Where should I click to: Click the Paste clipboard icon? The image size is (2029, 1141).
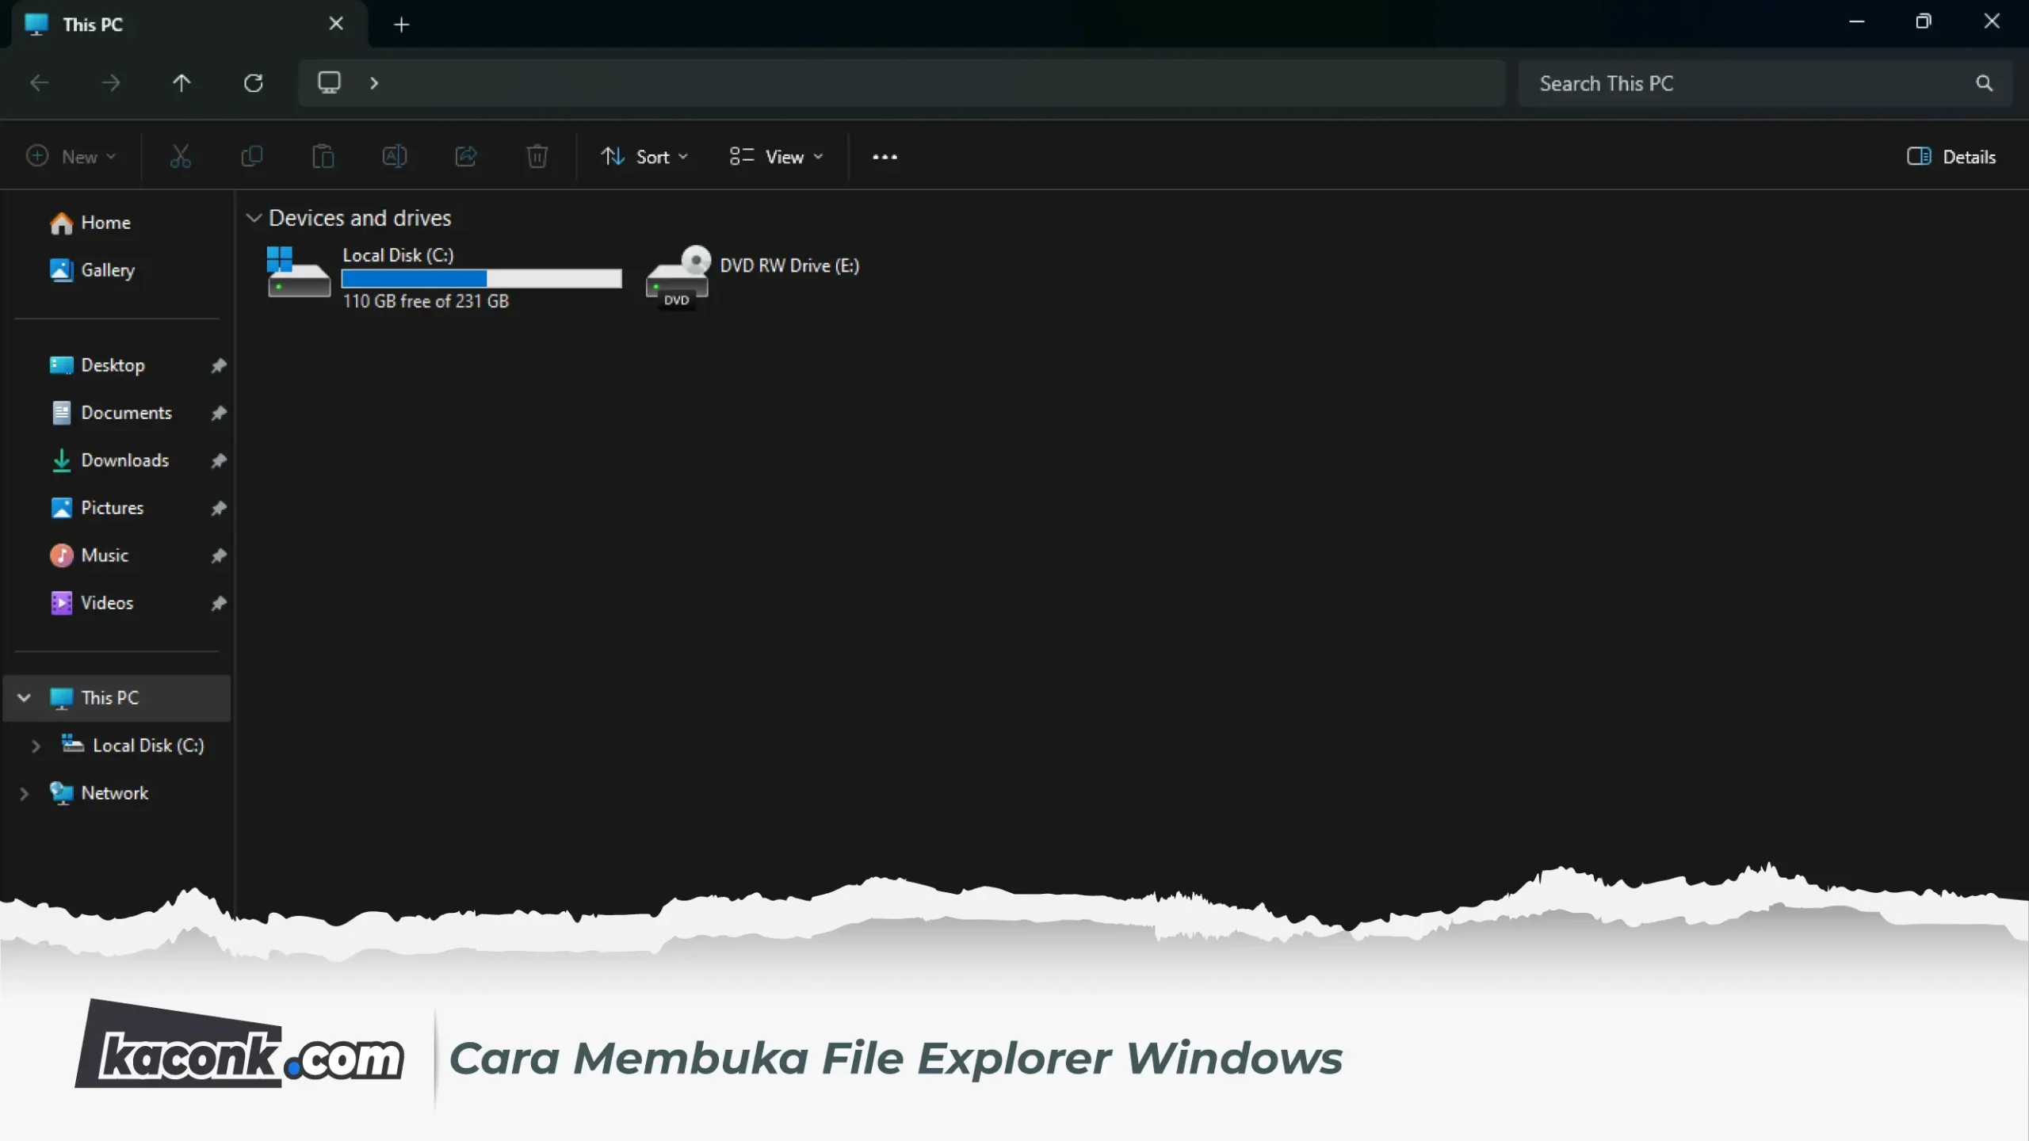tap(323, 157)
